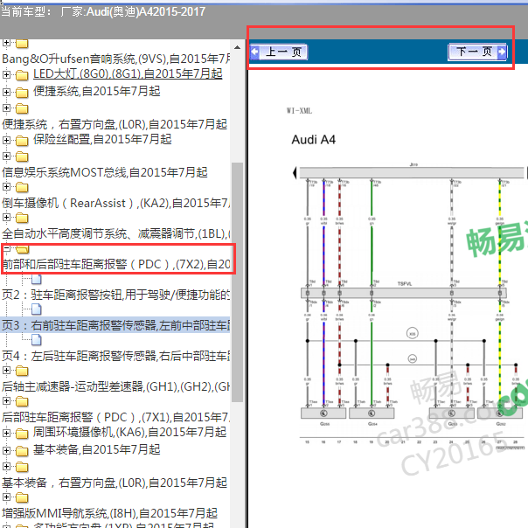Click the folder icon above 倒车摄像机
This screenshot has height=528, width=528.
[x=22, y=187]
